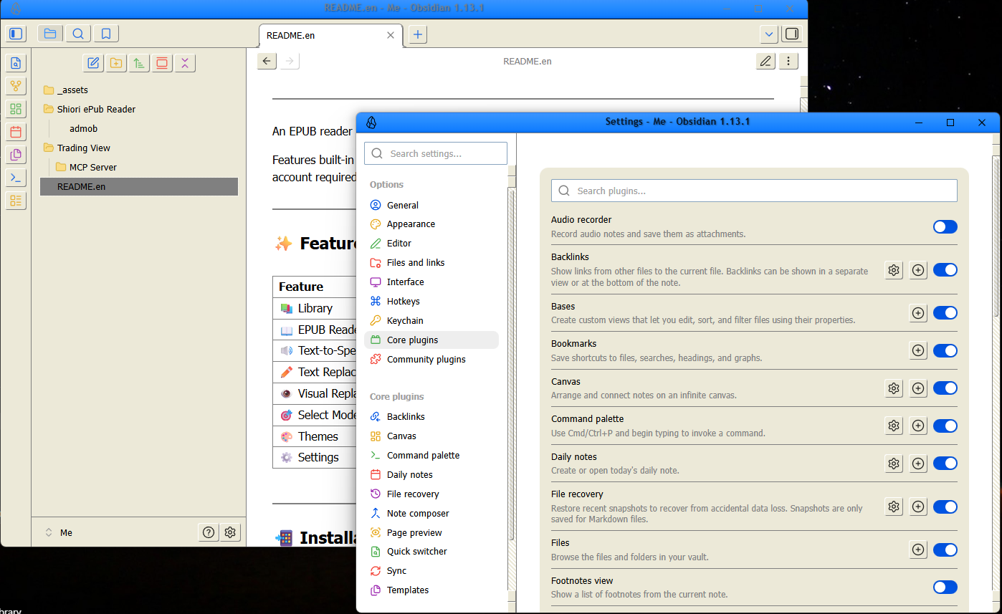Click the plus icon for Bases plugin
1002x614 pixels.
[x=918, y=312]
